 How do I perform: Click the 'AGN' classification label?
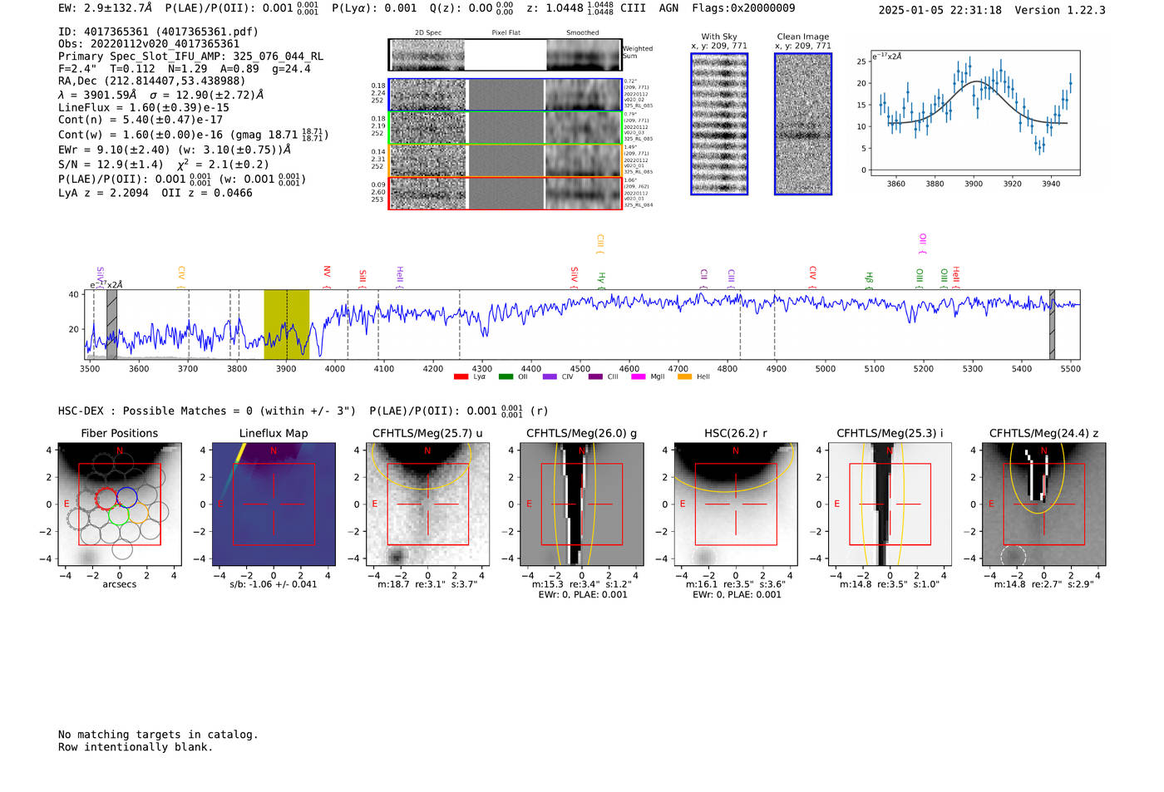pos(668,8)
